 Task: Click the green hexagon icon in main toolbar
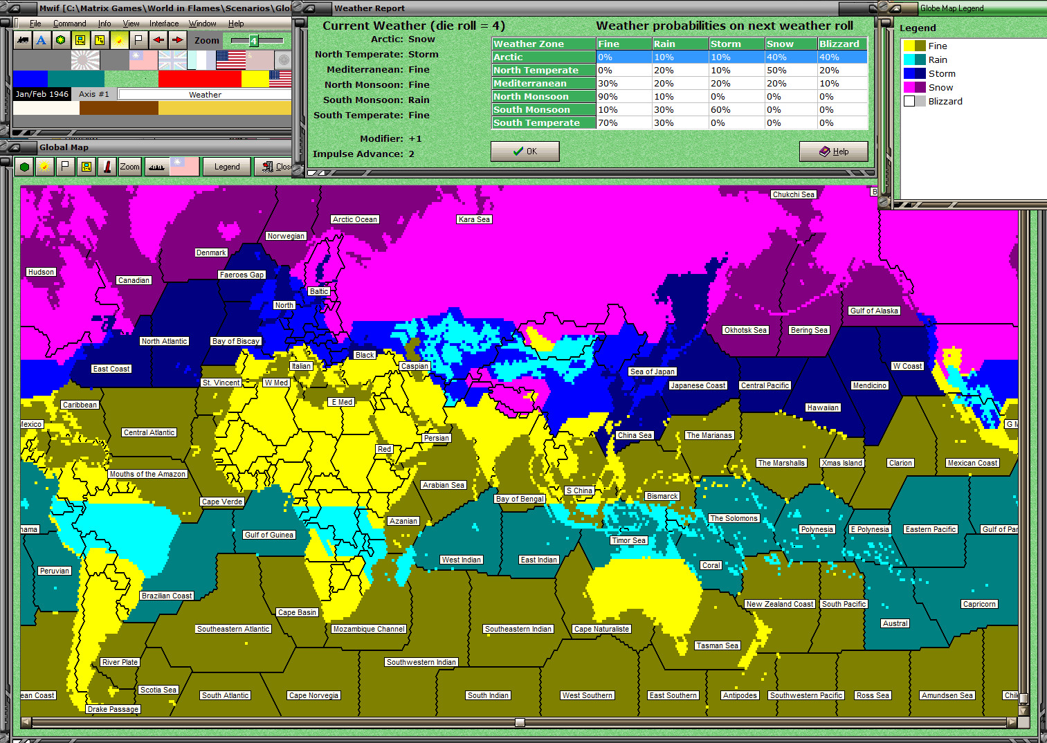[61, 40]
